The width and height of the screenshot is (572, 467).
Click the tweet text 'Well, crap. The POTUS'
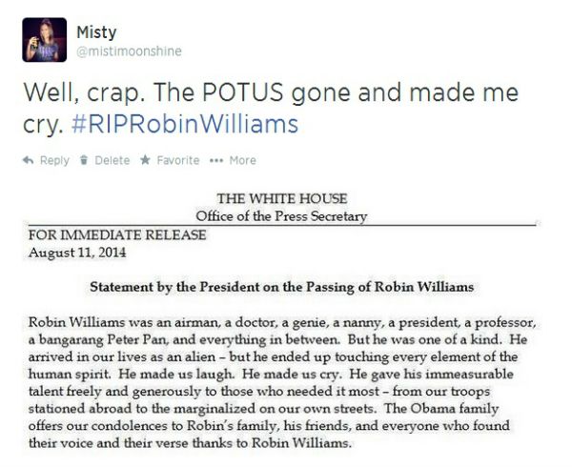click(x=153, y=91)
